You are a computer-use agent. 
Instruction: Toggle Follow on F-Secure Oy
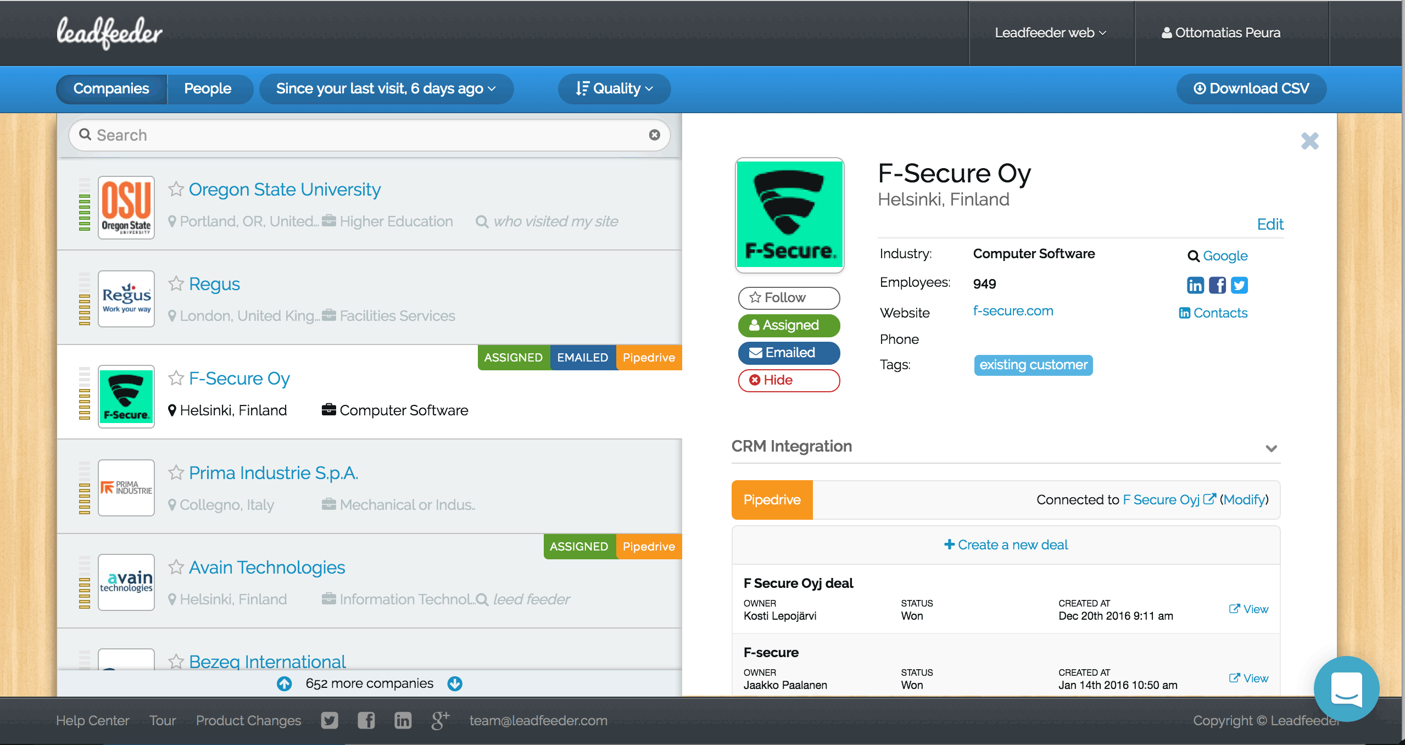tap(789, 298)
